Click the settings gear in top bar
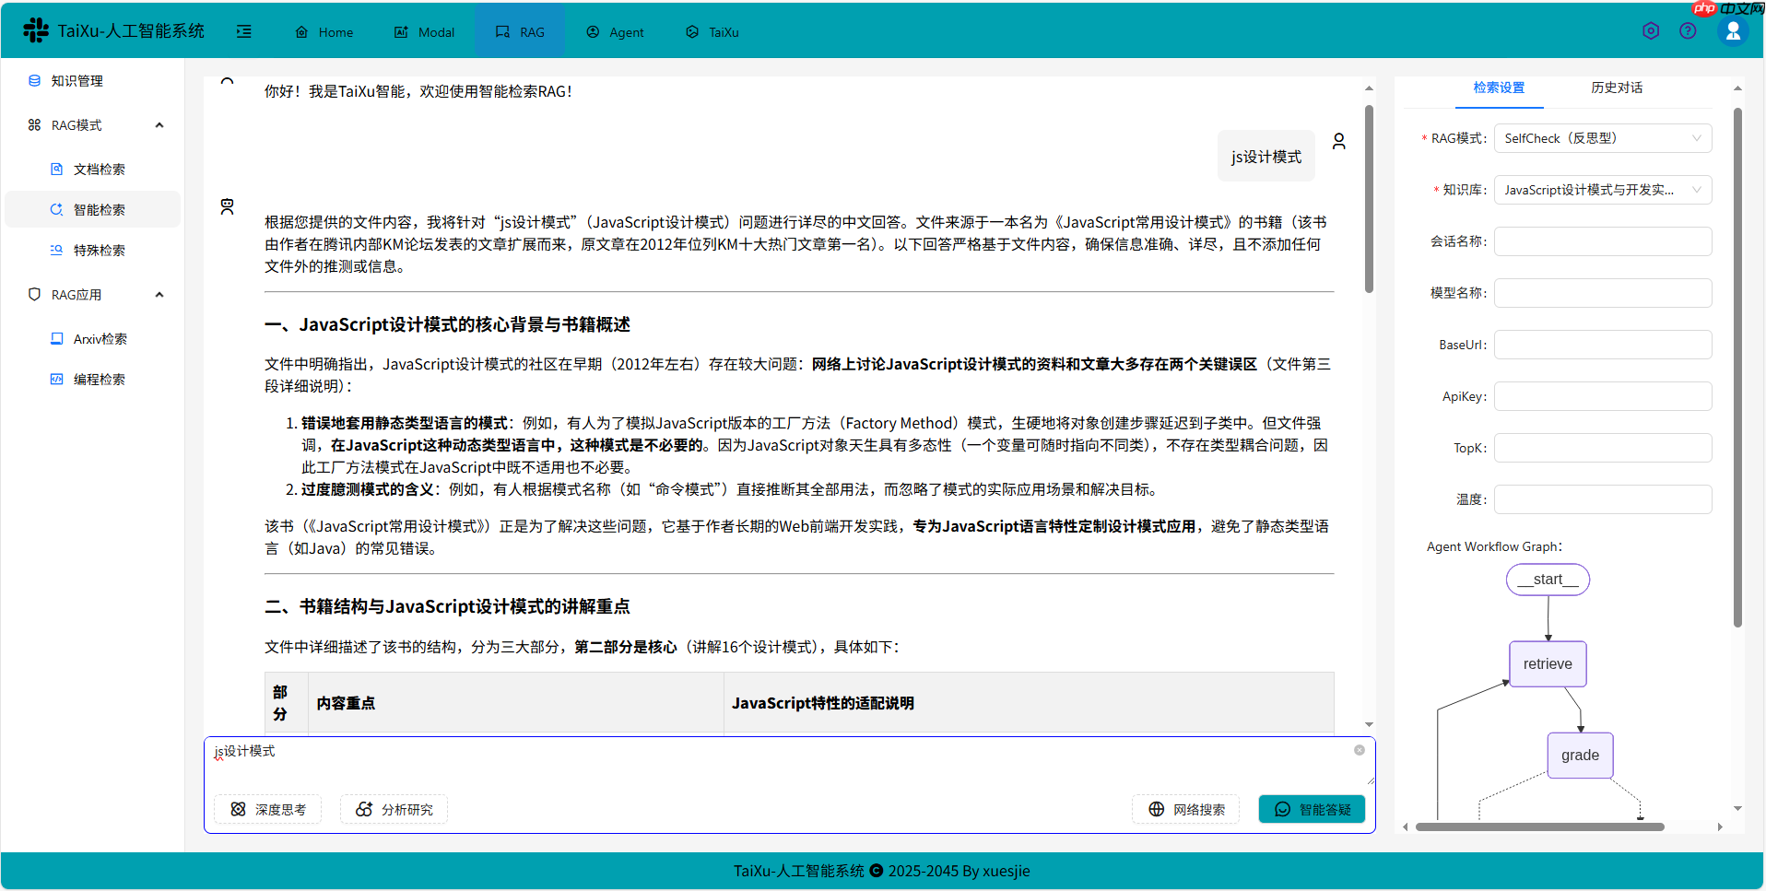Image resolution: width=1766 pixels, height=891 pixels. coord(1650,30)
